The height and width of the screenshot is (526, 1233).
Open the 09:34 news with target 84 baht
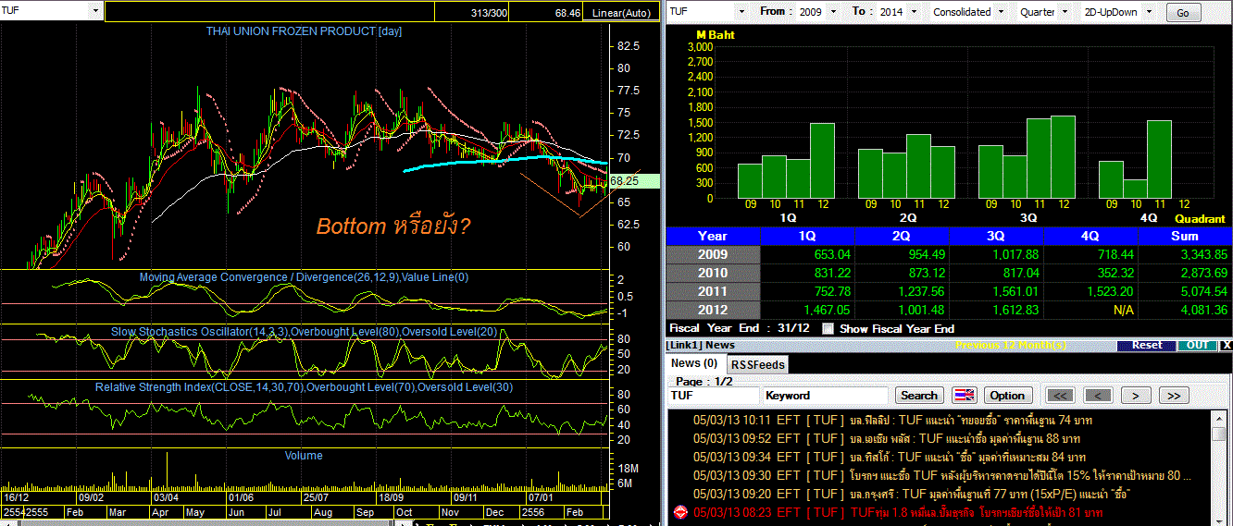click(x=890, y=457)
